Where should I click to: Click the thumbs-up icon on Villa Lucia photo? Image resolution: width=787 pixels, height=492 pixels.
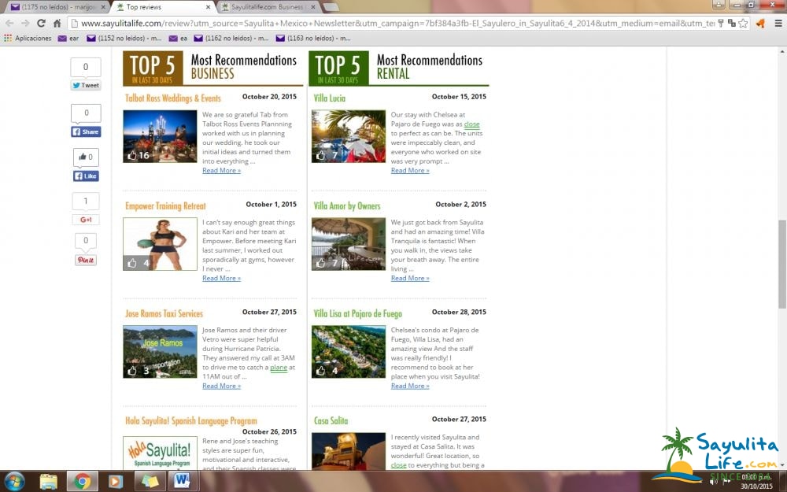(x=321, y=156)
